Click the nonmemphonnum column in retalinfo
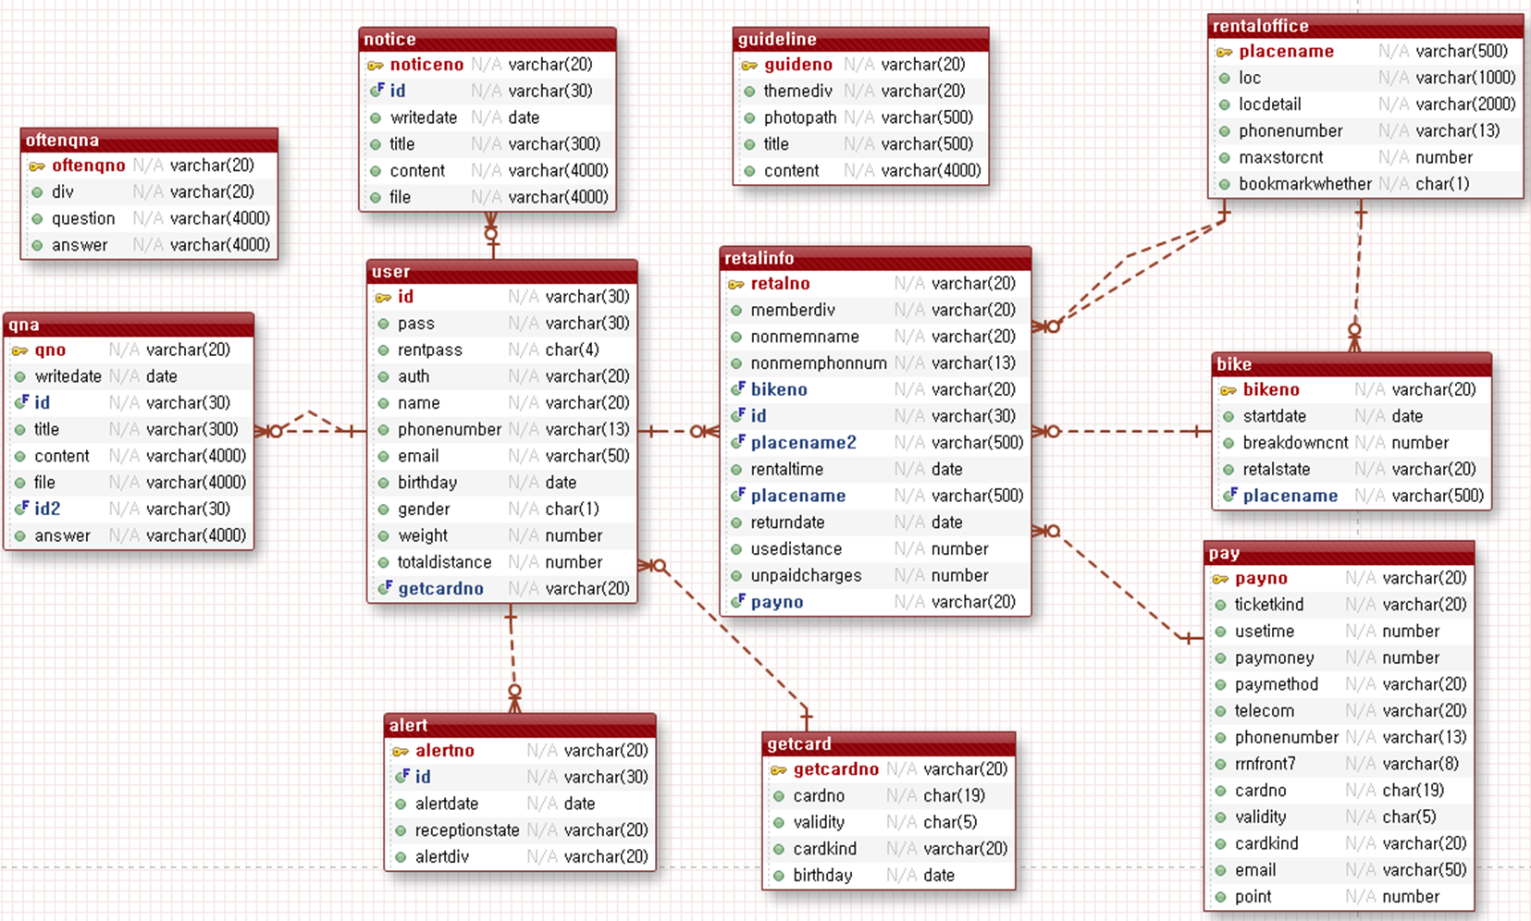This screenshot has width=1531, height=921. 875,363
